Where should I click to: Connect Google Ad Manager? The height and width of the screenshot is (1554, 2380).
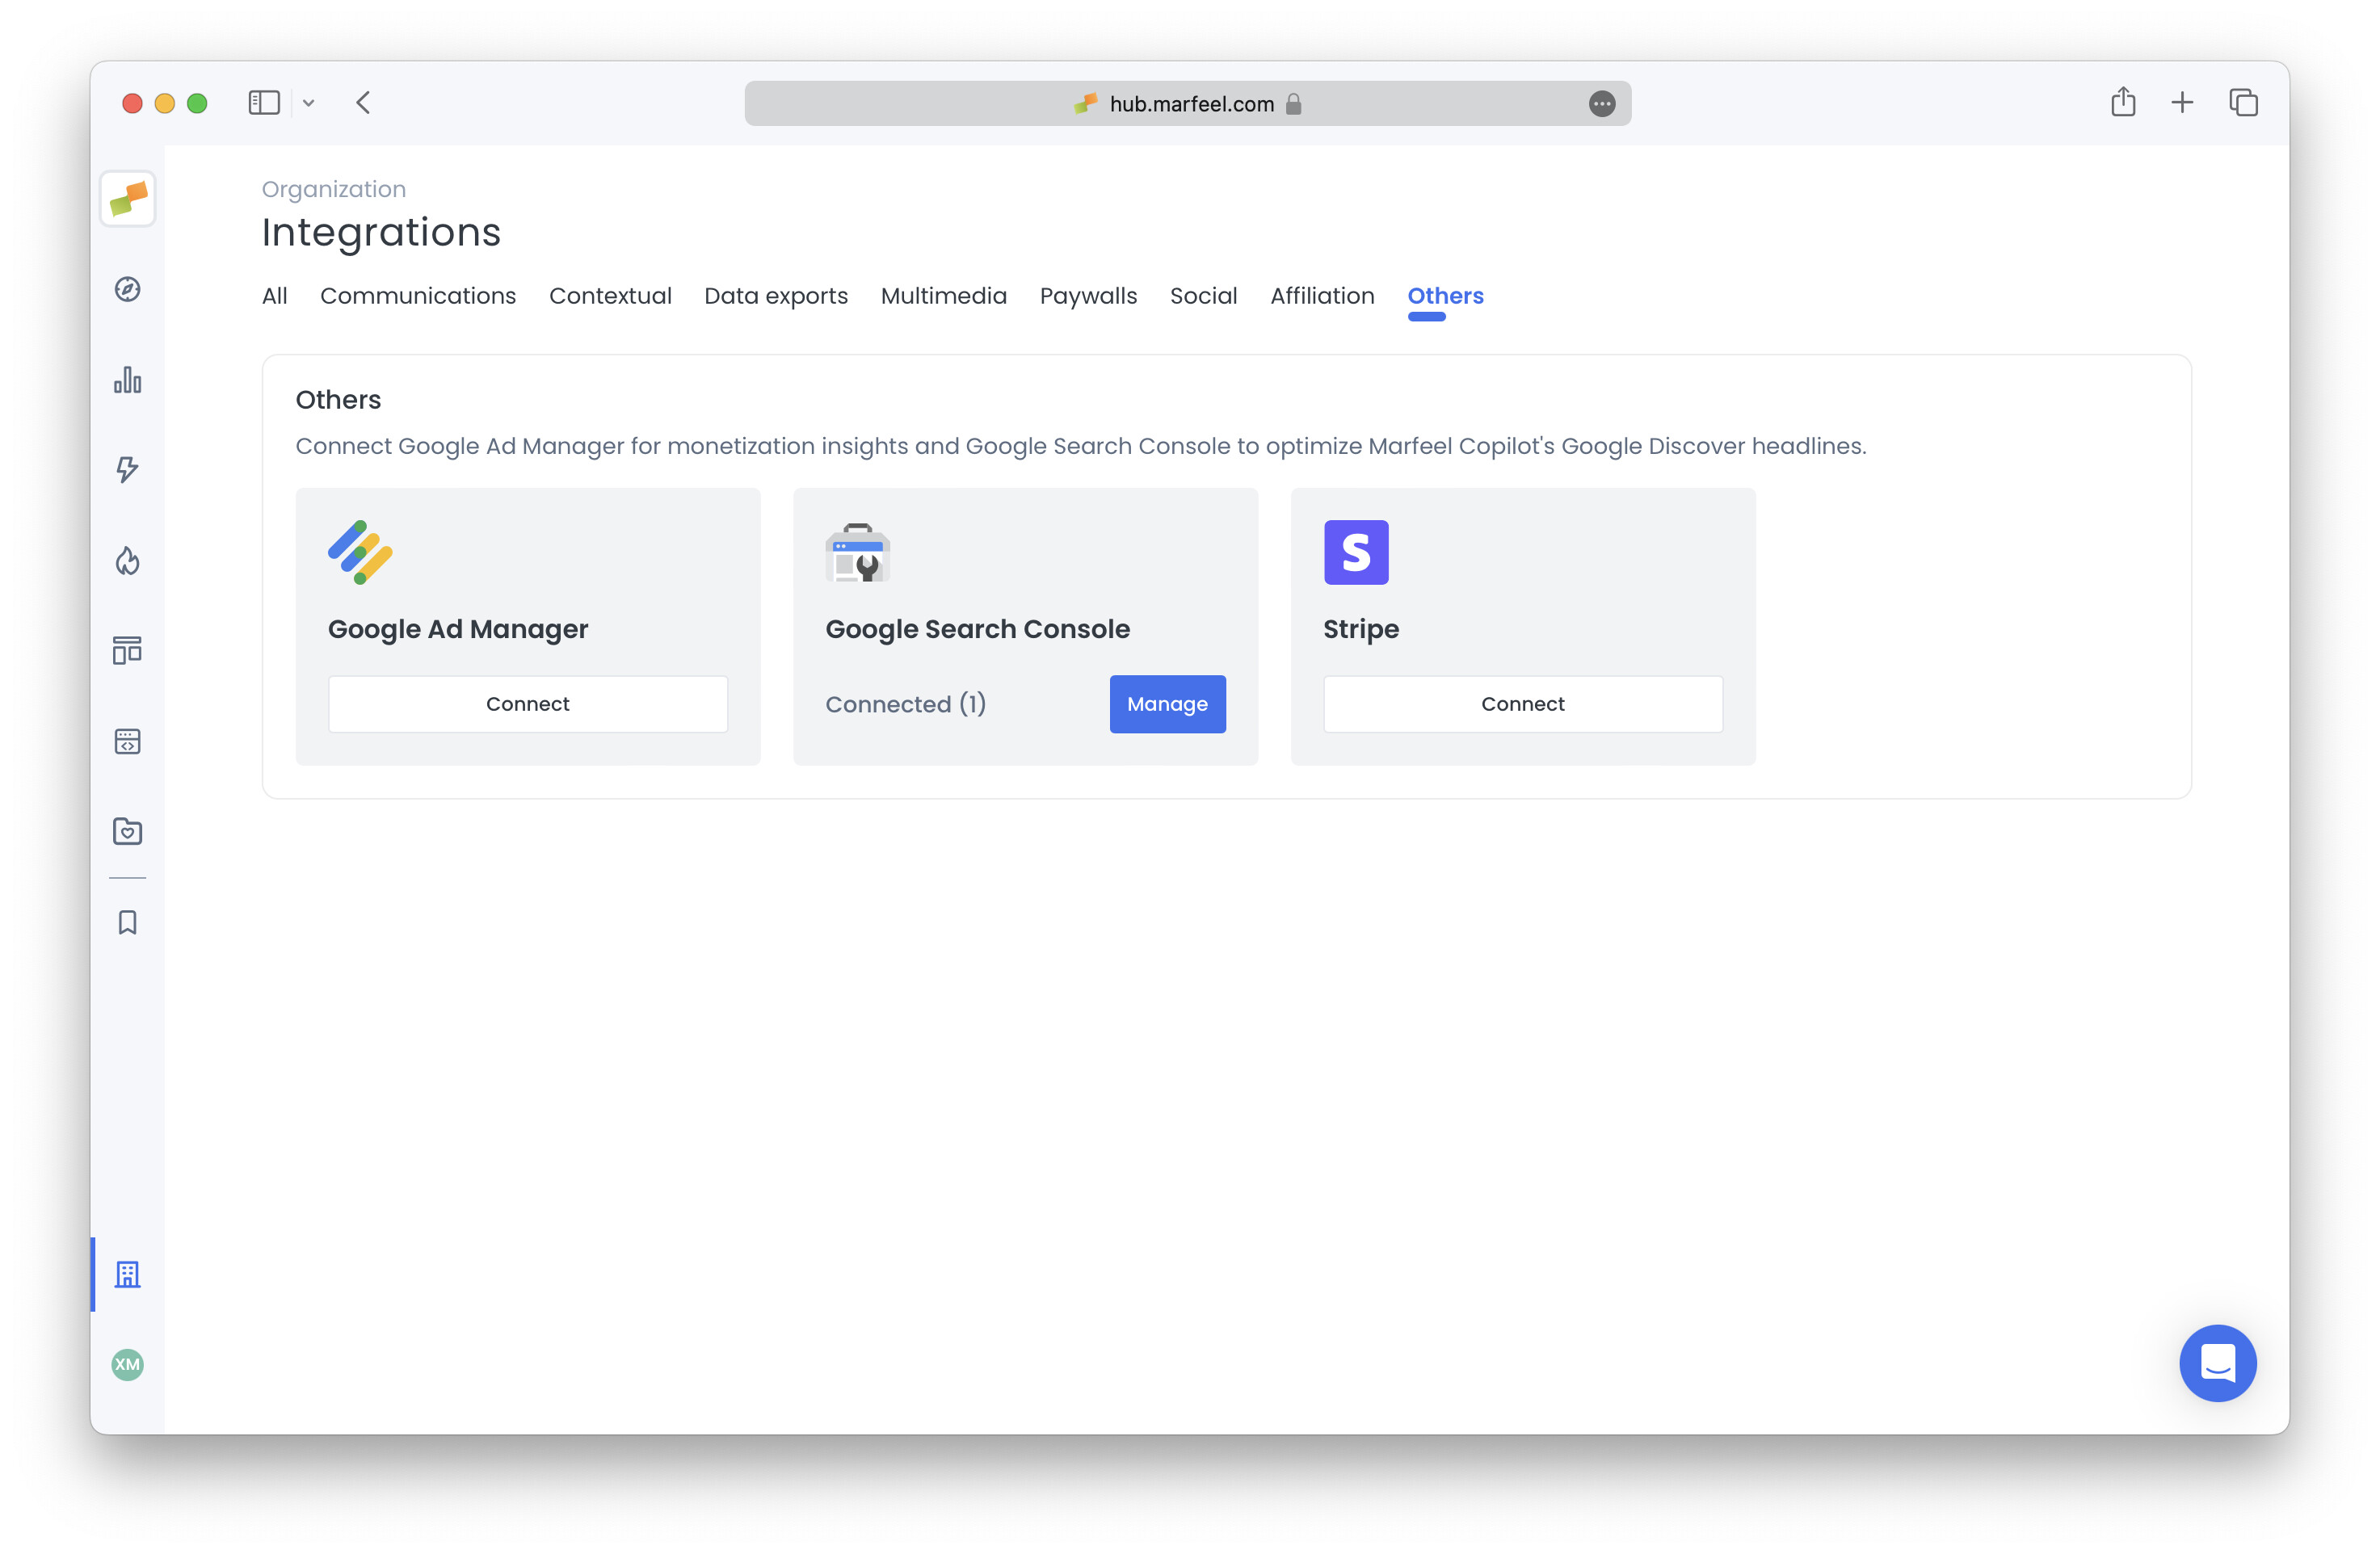pos(527,703)
